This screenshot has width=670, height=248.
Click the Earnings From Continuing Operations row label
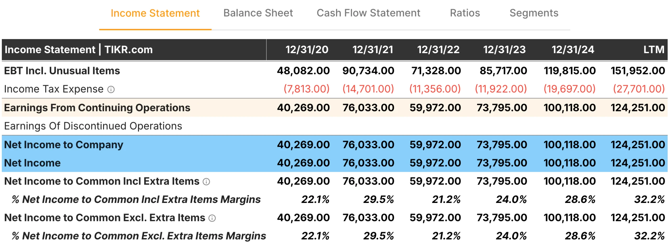(x=97, y=107)
